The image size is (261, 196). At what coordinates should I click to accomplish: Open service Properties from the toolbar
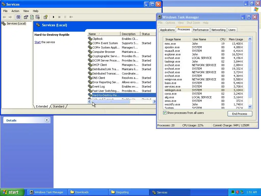click(26, 17)
